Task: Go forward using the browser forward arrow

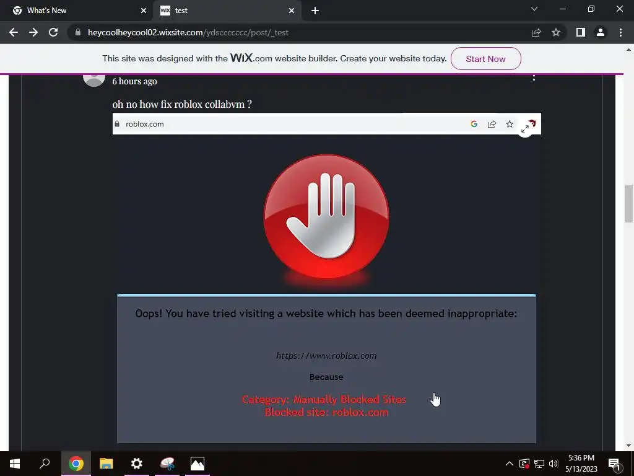Action: (x=33, y=32)
